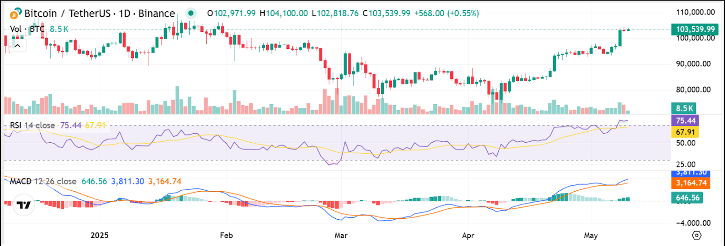This screenshot has height=246, width=725.
Task: Click the orange Bitcoin logo icon
Action: pos(14,15)
